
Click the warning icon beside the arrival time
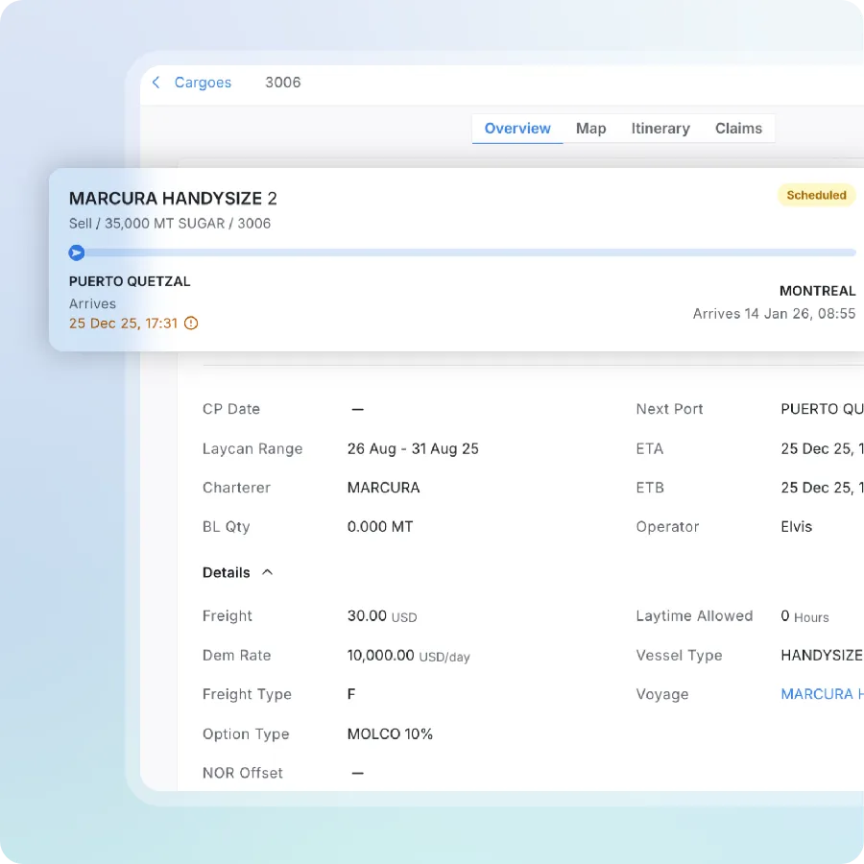(190, 324)
